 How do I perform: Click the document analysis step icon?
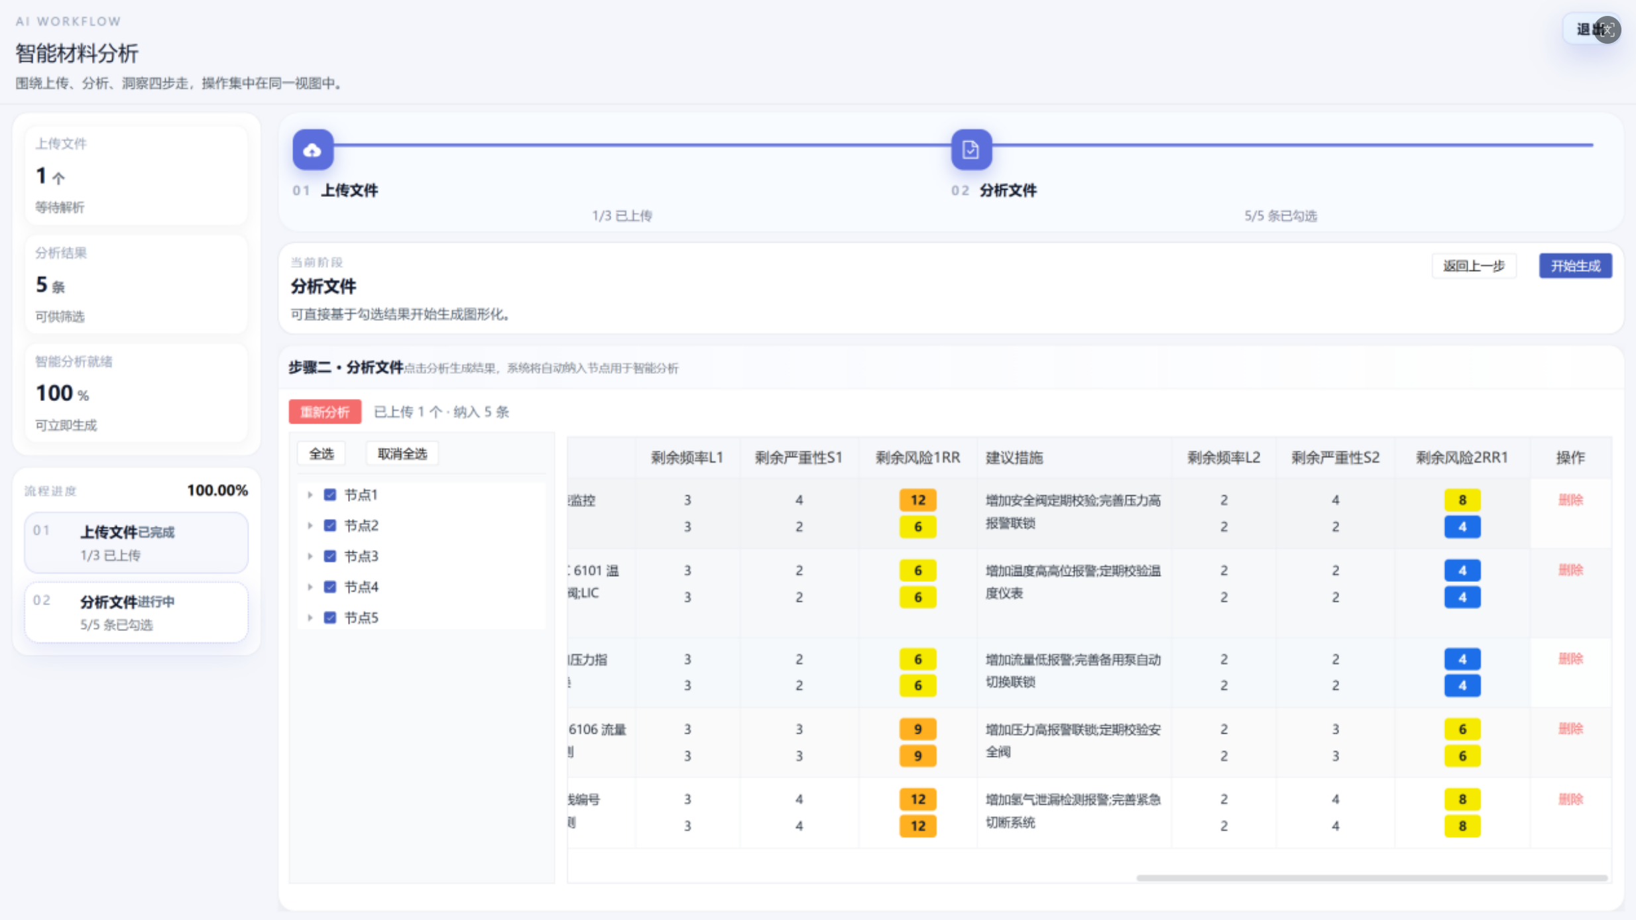(971, 150)
